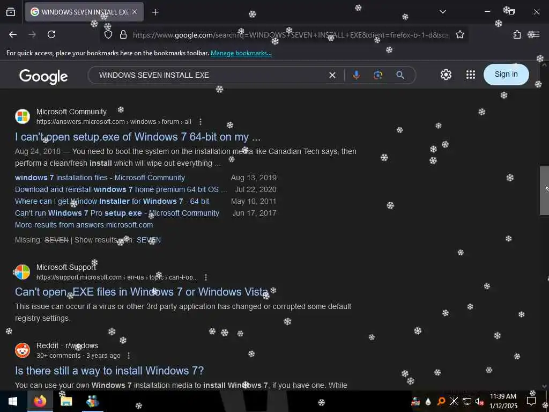Open more options for Reddit result
The image size is (549, 412).
coord(129,355)
